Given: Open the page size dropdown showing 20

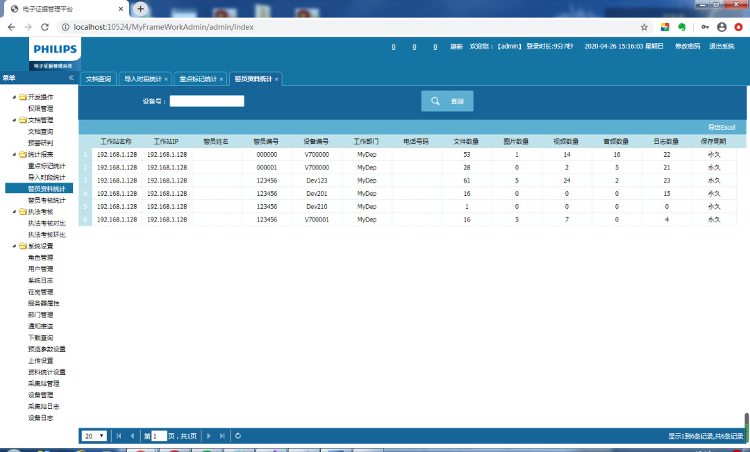Looking at the screenshot, I should pos(94,436).
